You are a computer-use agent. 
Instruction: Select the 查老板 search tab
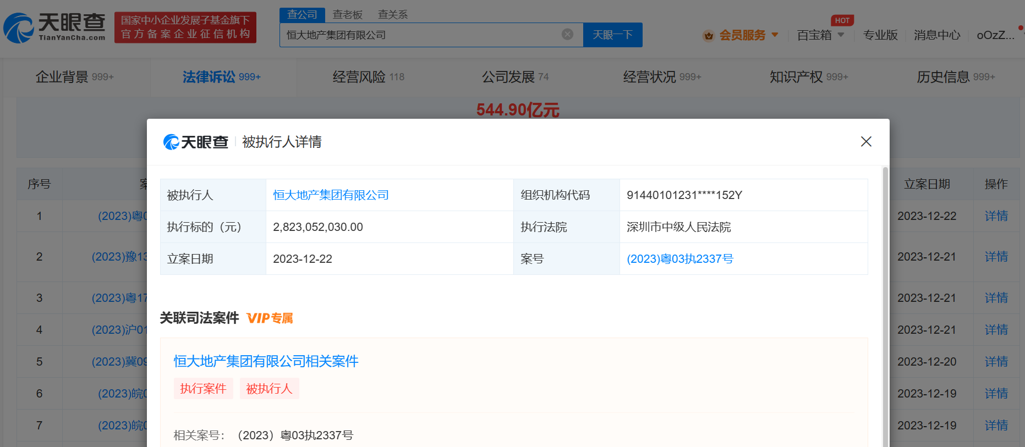348,15
